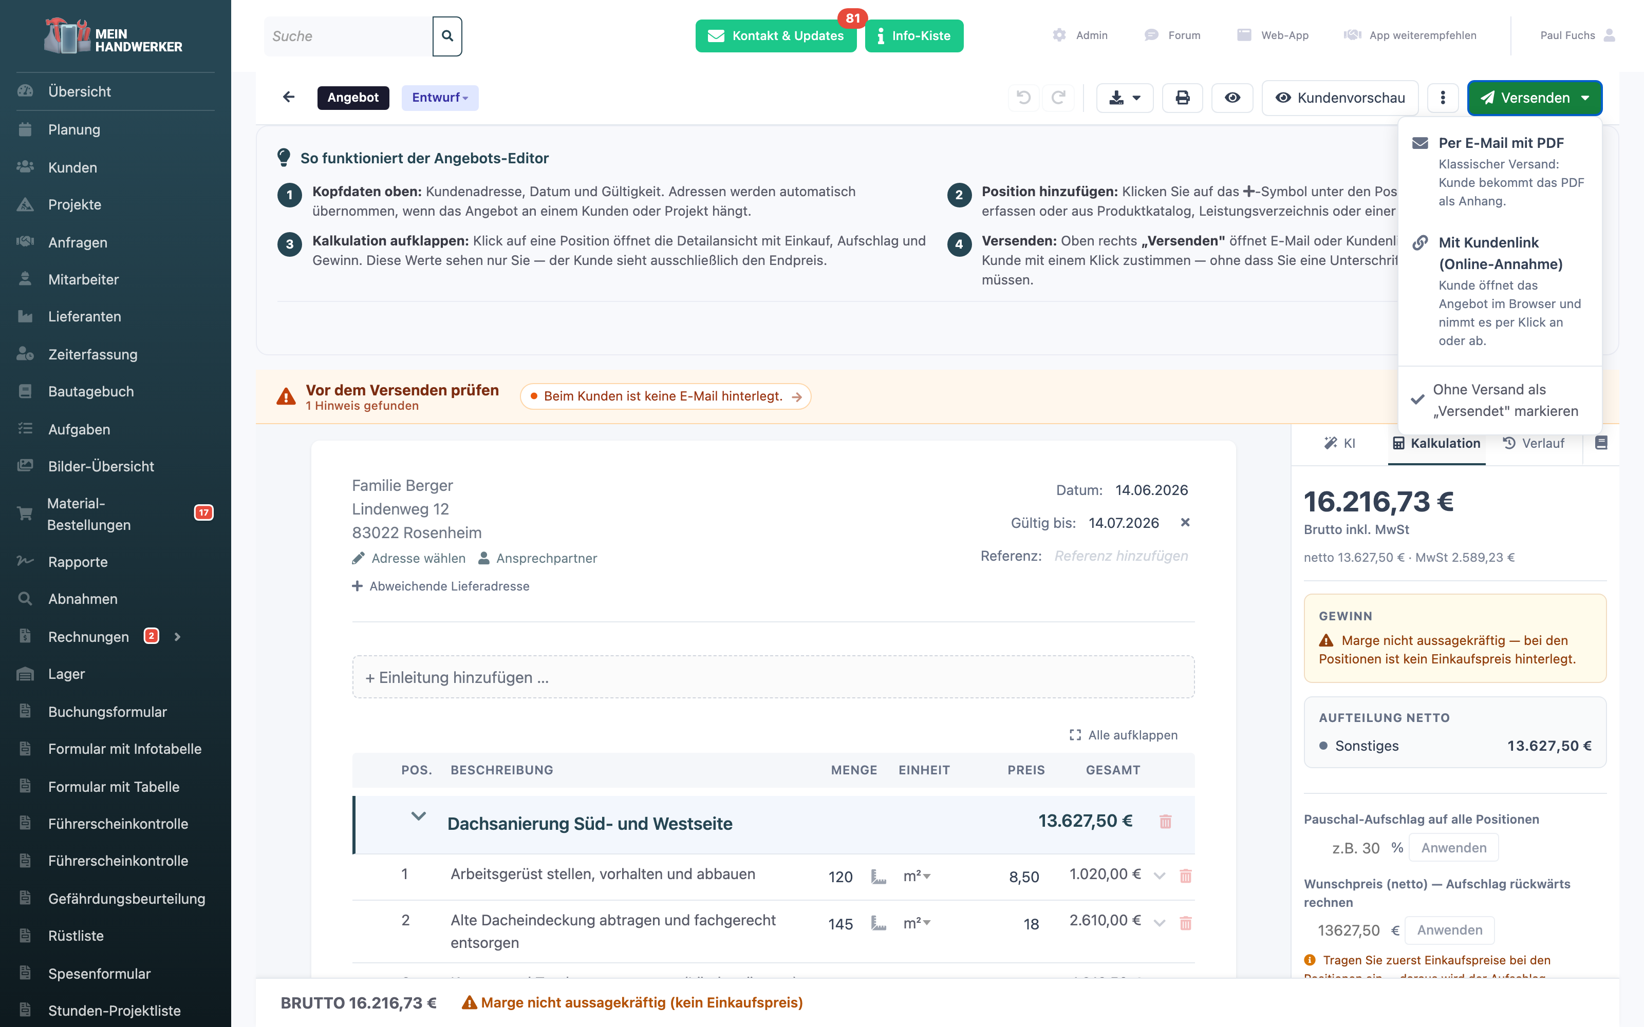Expand the Alte Dacheindeckung position chevron
This screenshot has height=1027, width=1644.
click(x=1160, y=922)
